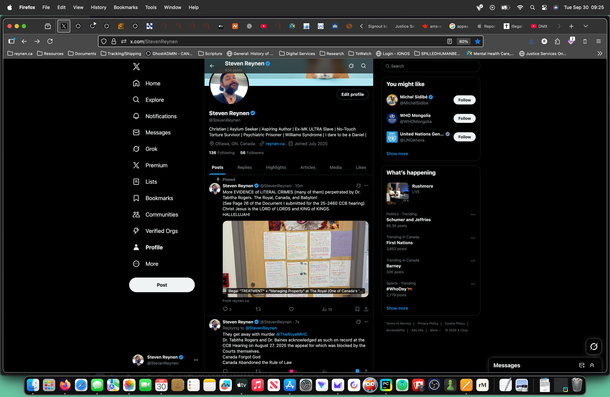Screen dimensions: 610x397
Task: Open the History menu in menu bar
Action: (x=98, y=7)
